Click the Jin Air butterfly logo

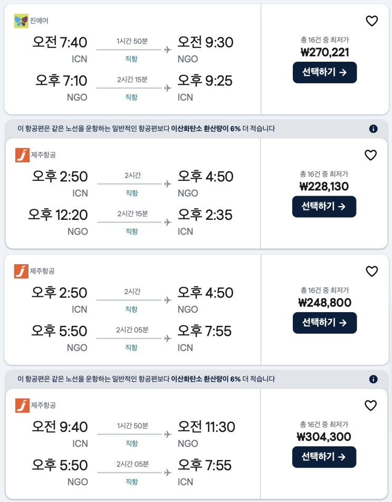tap(21, 21)
